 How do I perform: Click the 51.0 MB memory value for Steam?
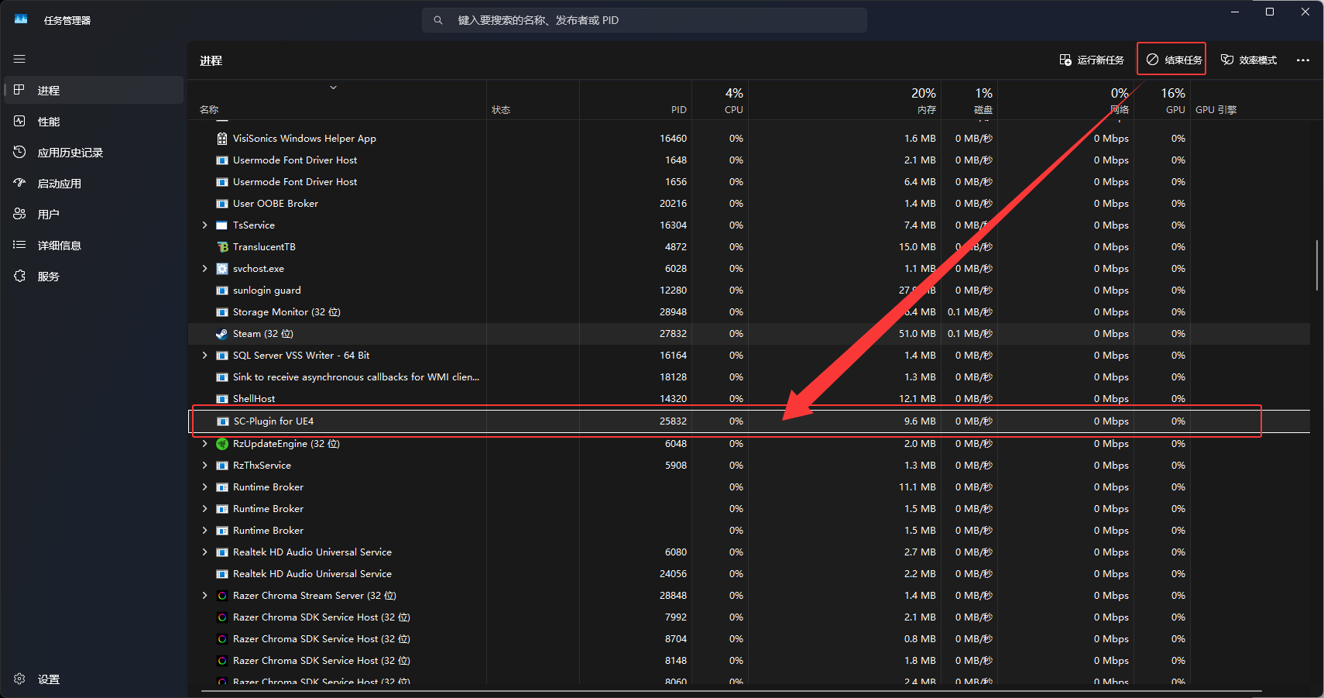coord(917,334)
